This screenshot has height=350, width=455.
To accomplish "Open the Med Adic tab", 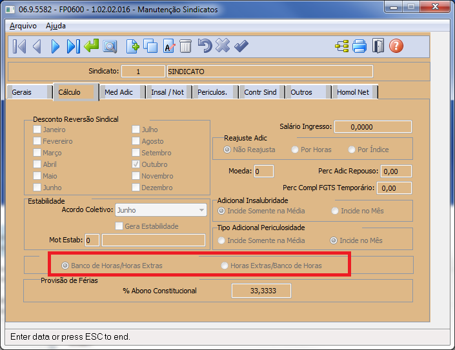I will [x=122, y=92].
